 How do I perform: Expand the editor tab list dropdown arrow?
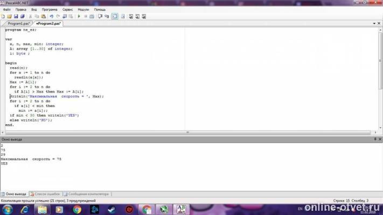point(374,24)
